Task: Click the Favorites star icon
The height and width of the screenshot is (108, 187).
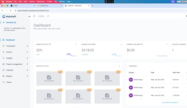Action: (x=4, y=22)
